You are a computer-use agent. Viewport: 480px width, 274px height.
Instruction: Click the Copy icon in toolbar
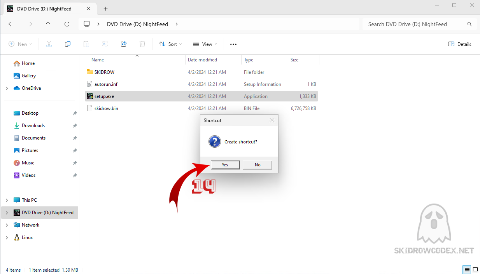tap(68, 44)
